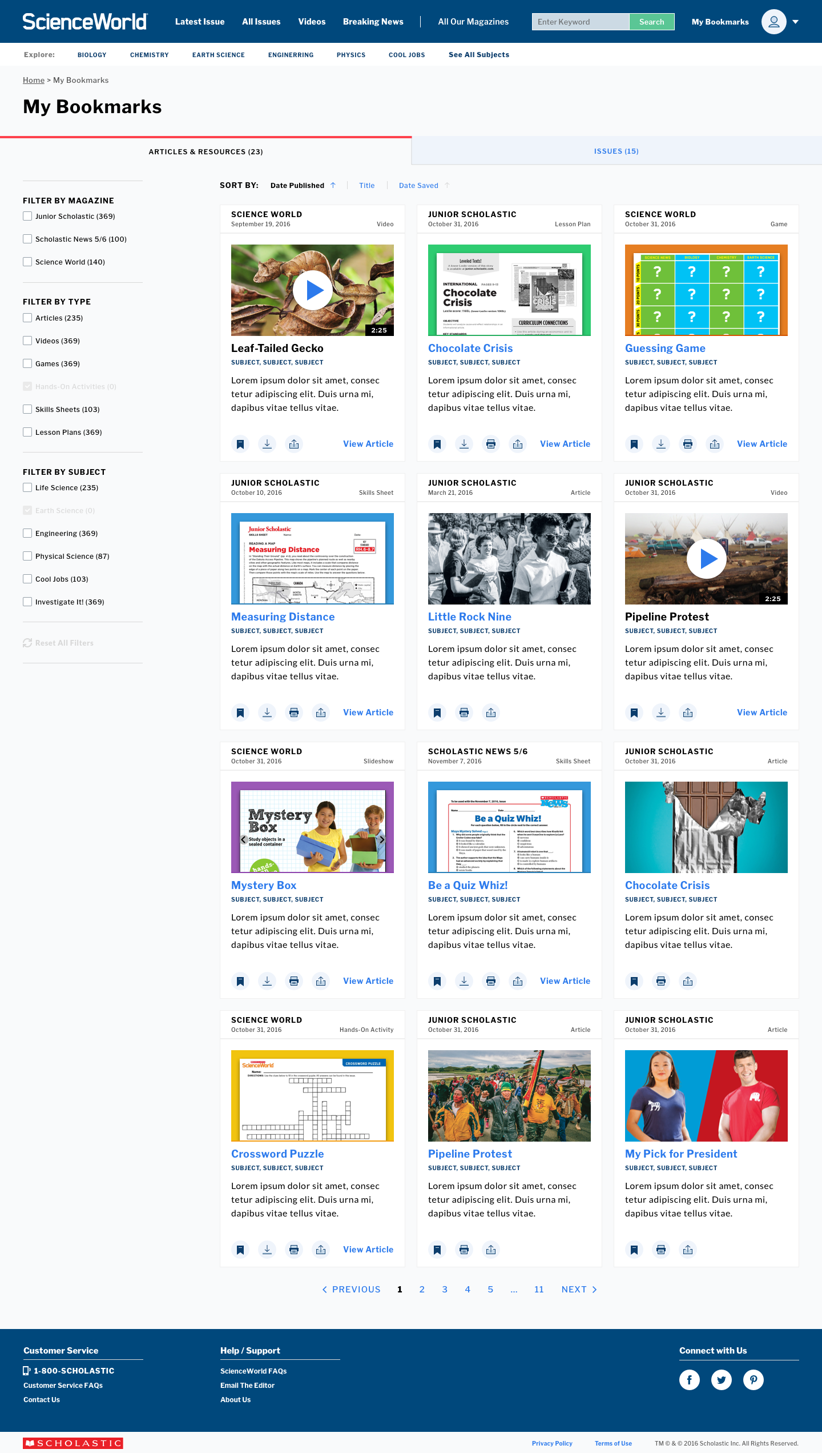The image size is (822, 1453).
Task: Tick the Games (369) checkbox
Action: point(27,363)
